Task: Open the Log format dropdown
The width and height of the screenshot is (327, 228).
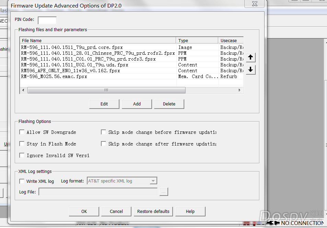Action: coord(153,181)
